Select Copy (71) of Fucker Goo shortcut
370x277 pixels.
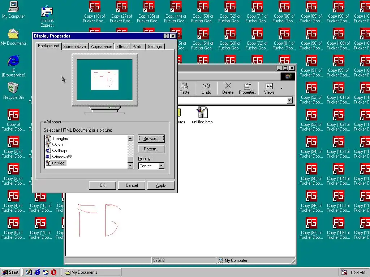click(257, 12)
